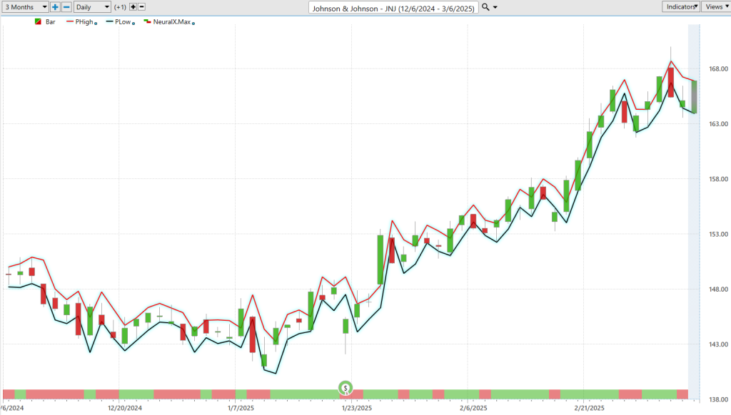
Task: Click the Bar legend label
Action: click(x=51, y=22)
